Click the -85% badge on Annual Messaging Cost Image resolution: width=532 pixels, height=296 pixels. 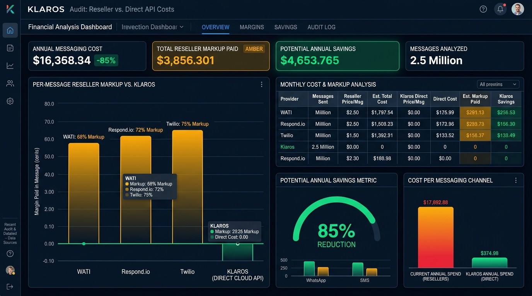click(x=106, y=61)
